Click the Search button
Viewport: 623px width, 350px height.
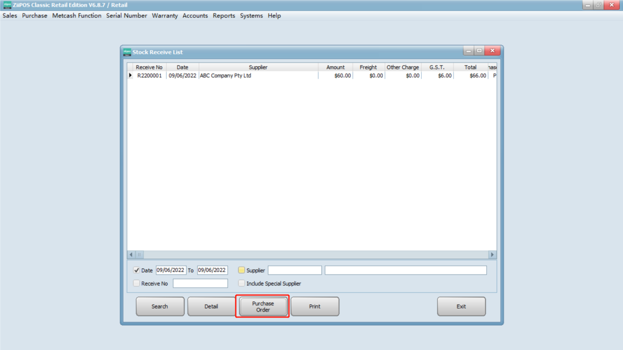(160, 306)
